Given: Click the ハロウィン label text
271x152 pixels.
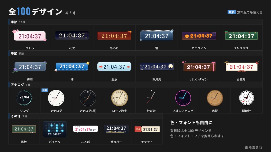Looking at the screenshot, I should [x=199, y=48].
